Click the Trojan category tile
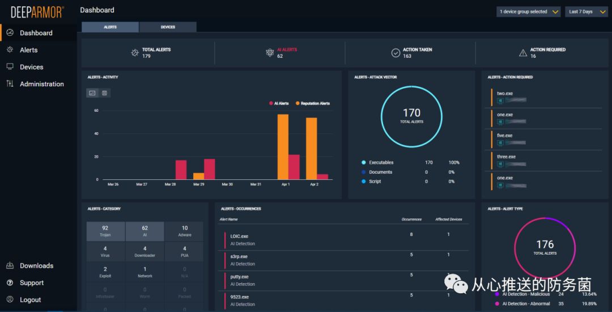Viewport: 612px width, 312px height. (x=105, y=231)
